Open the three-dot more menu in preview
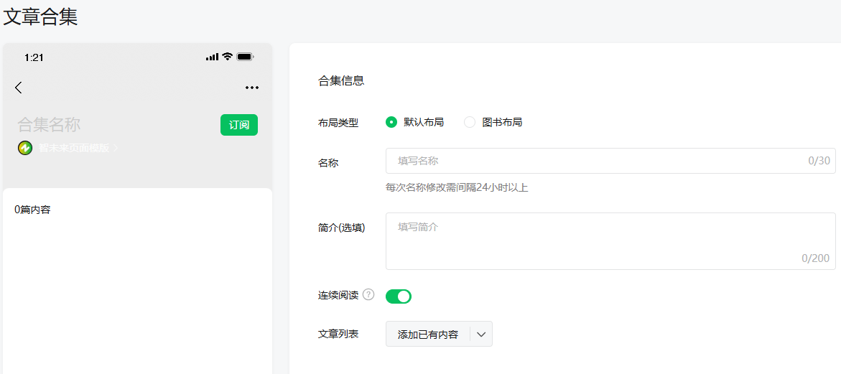Screen dimensions: 841x374 click(x=252, y=88)
